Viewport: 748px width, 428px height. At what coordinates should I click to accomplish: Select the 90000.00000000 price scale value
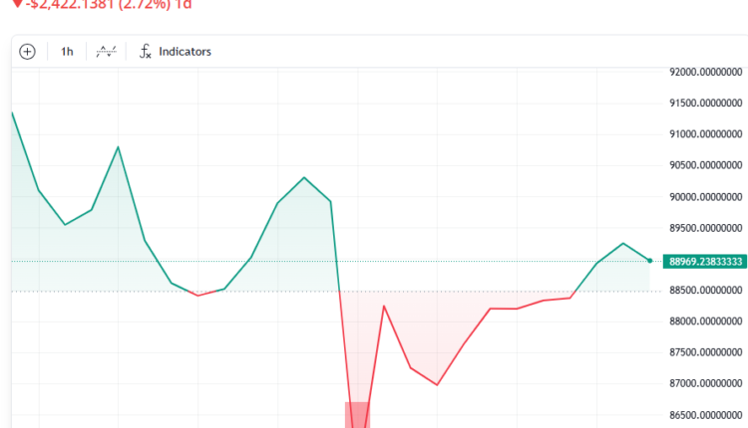coord(706,197)
